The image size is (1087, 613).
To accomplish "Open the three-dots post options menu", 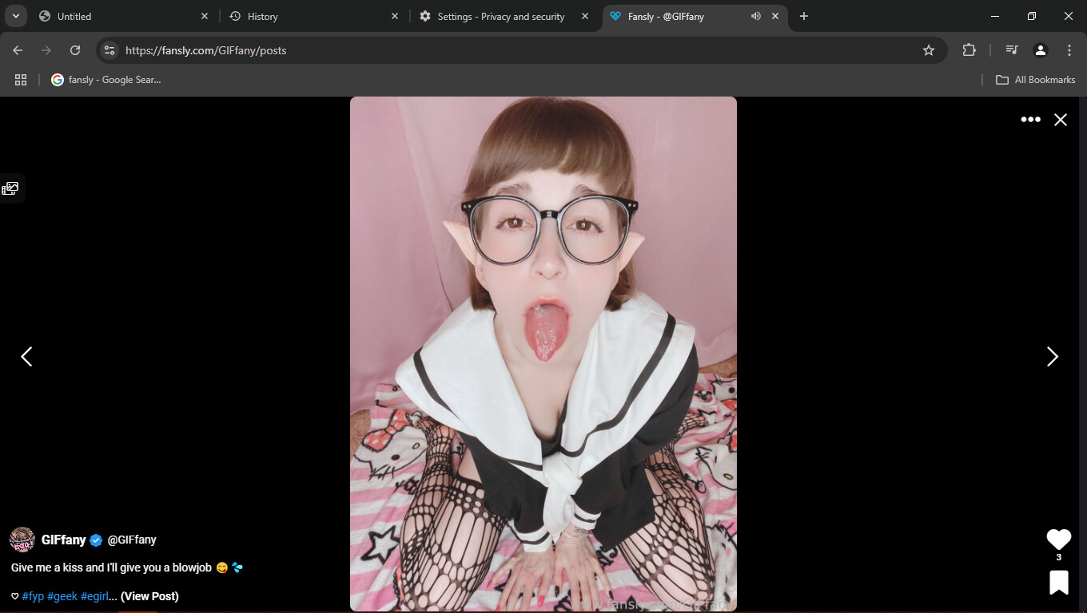I will tap(1030, 120).
